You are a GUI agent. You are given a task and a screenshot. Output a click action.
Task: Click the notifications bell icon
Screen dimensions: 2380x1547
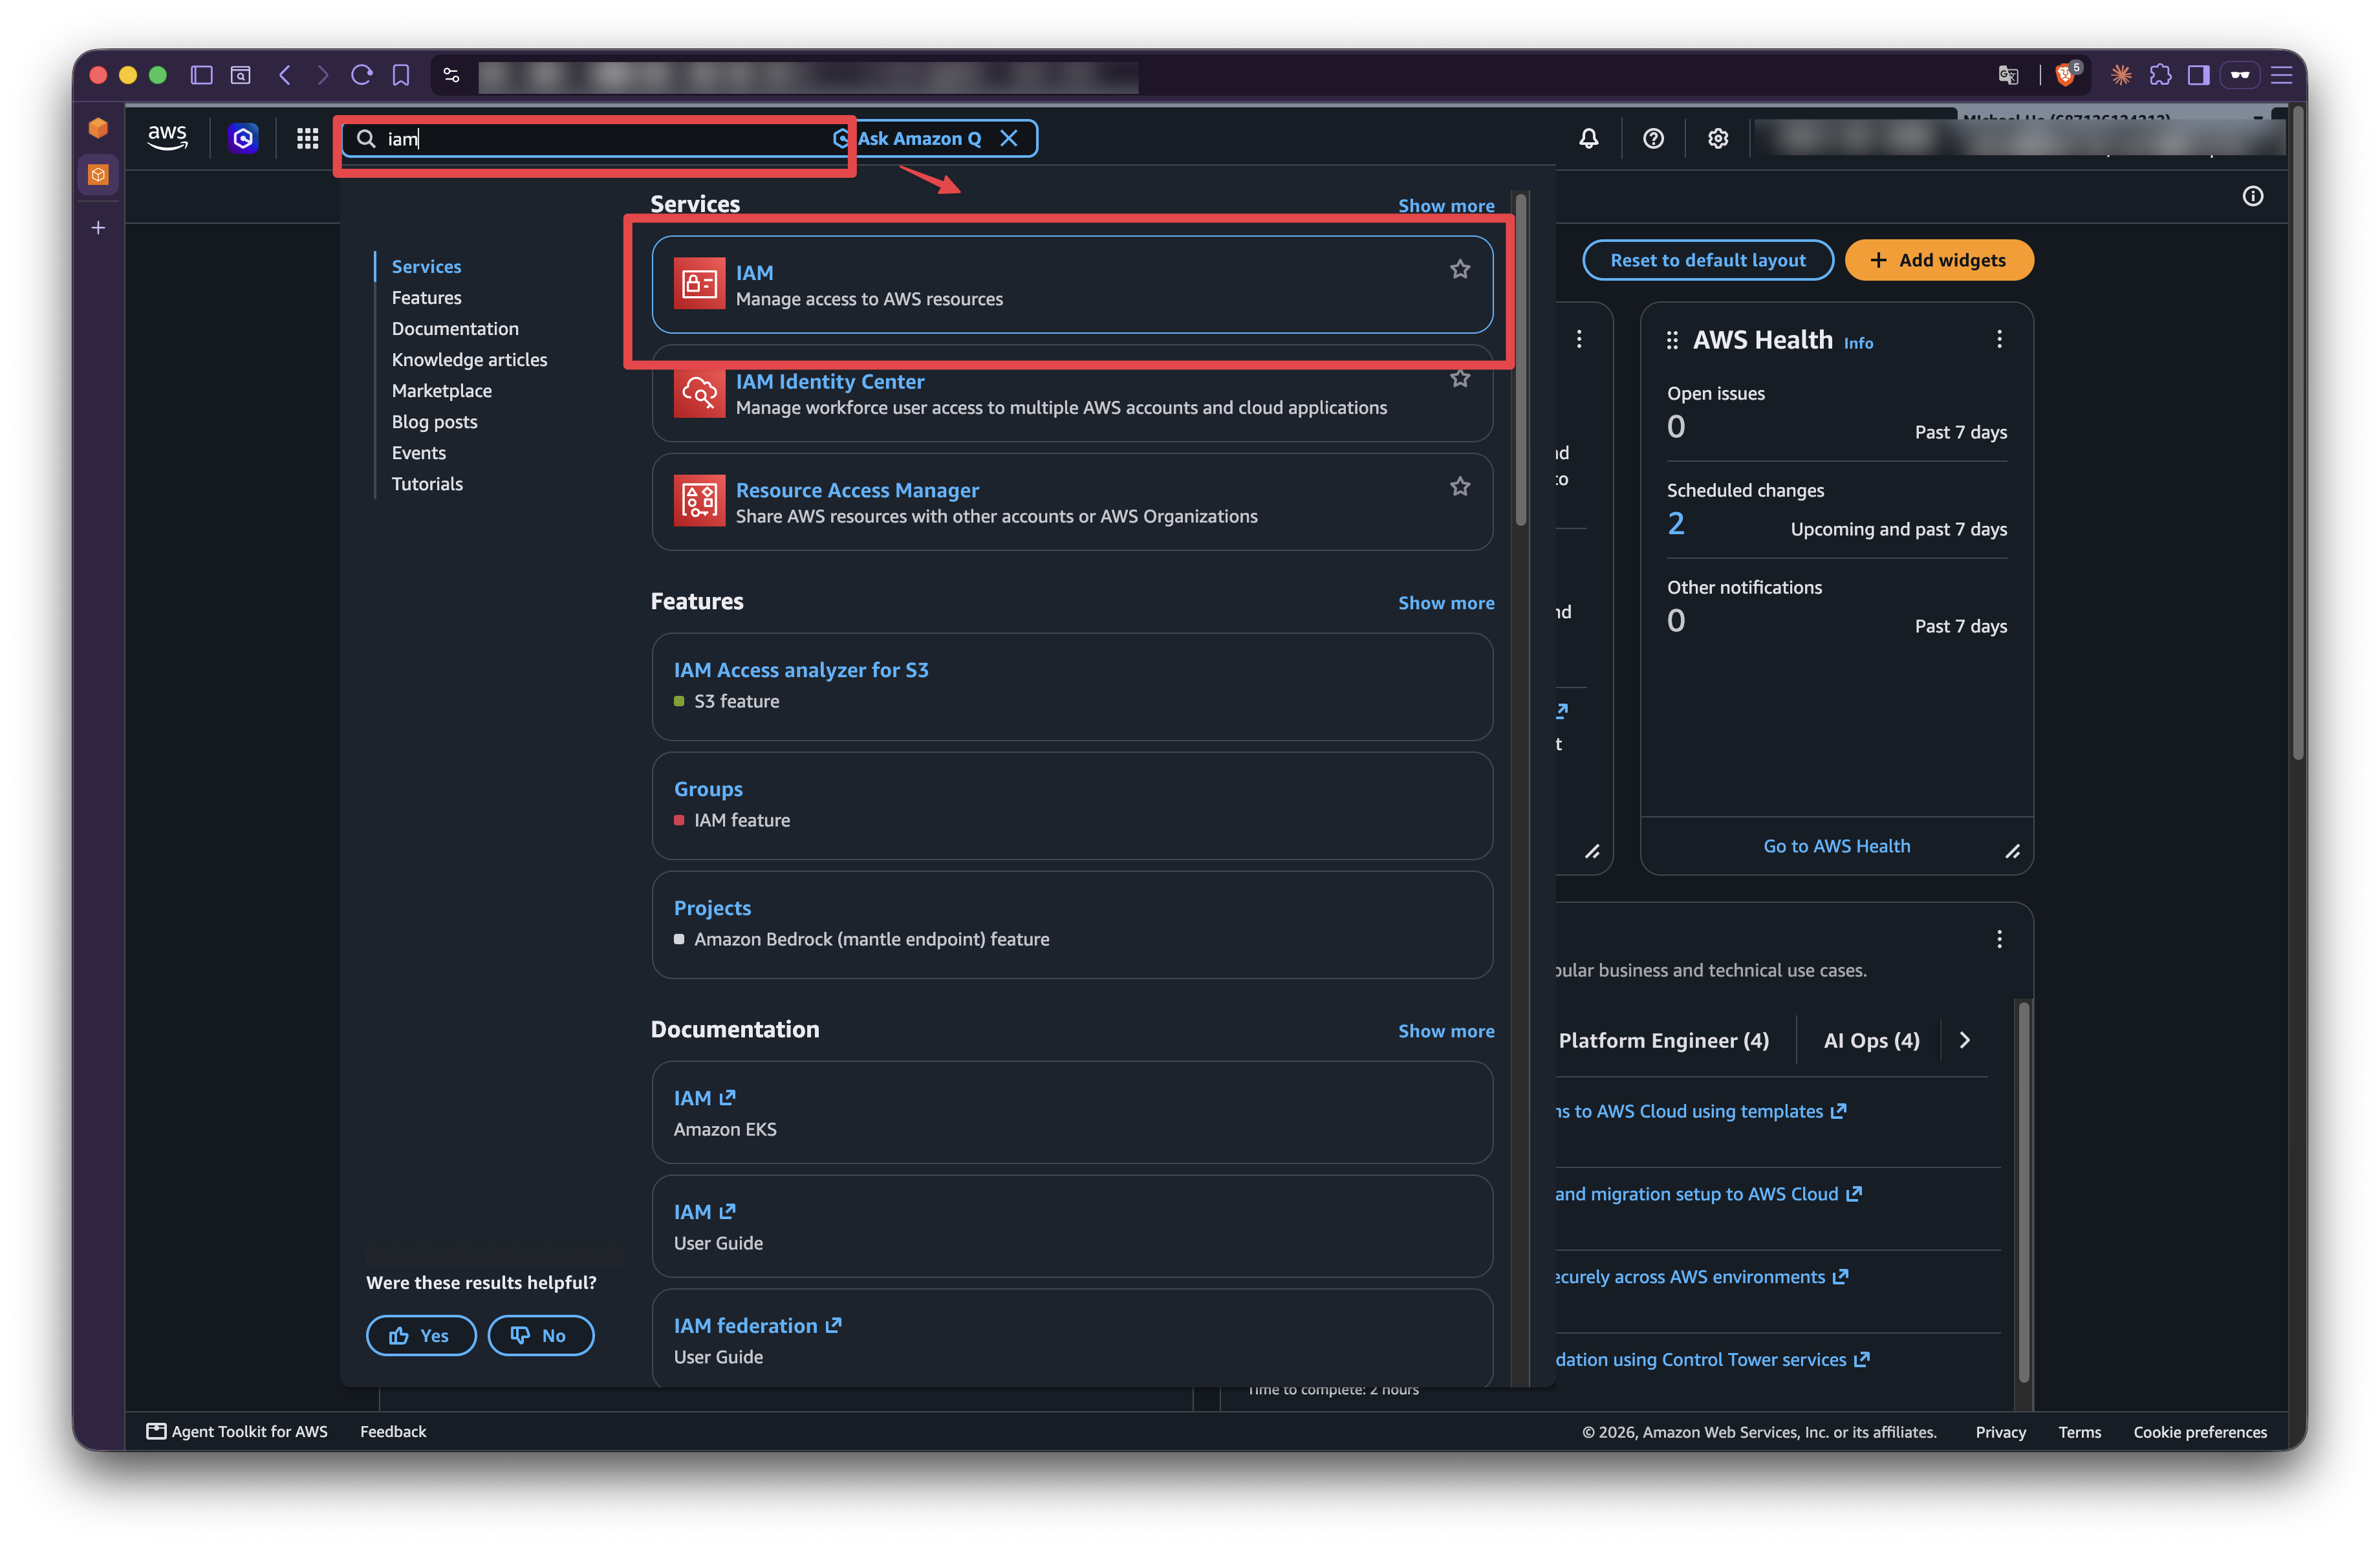1588,139
